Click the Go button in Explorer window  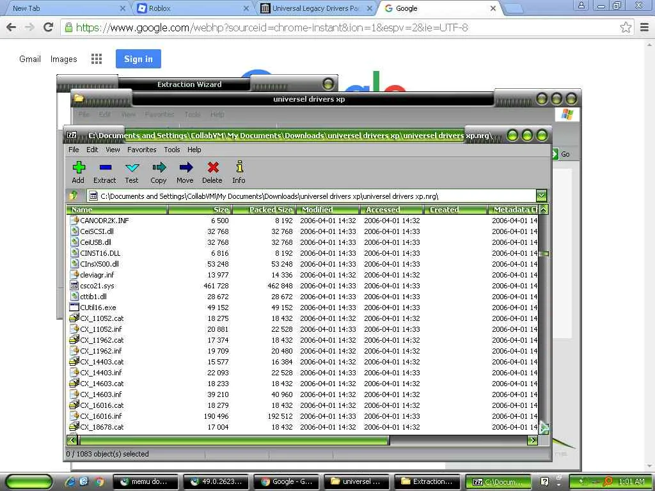pyautogui.click(x=561, y=154)
